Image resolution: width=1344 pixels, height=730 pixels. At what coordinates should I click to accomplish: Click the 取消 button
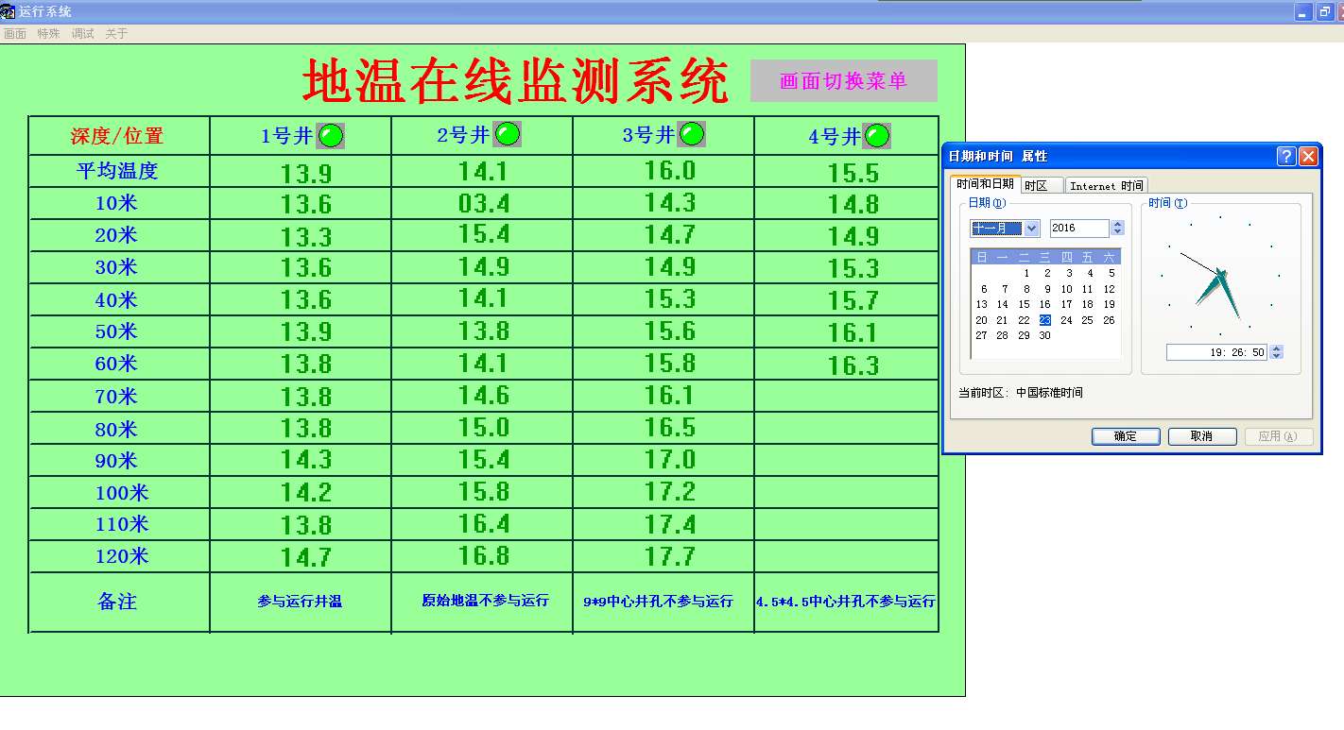click(1201, 436)
